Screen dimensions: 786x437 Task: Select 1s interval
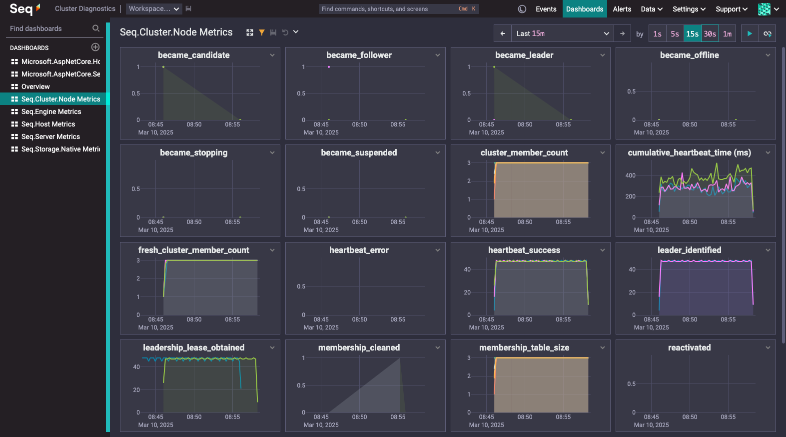click(x=658, y=33)
